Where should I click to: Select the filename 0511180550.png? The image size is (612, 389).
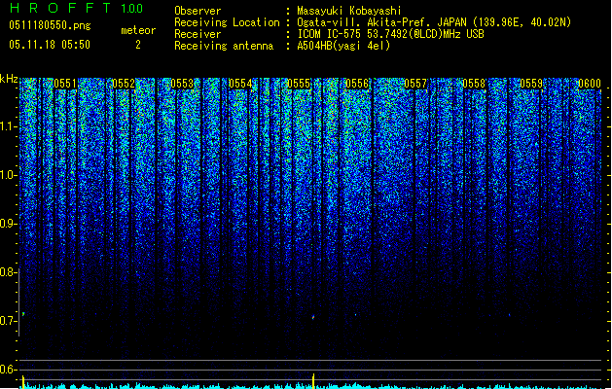point(50,25)
